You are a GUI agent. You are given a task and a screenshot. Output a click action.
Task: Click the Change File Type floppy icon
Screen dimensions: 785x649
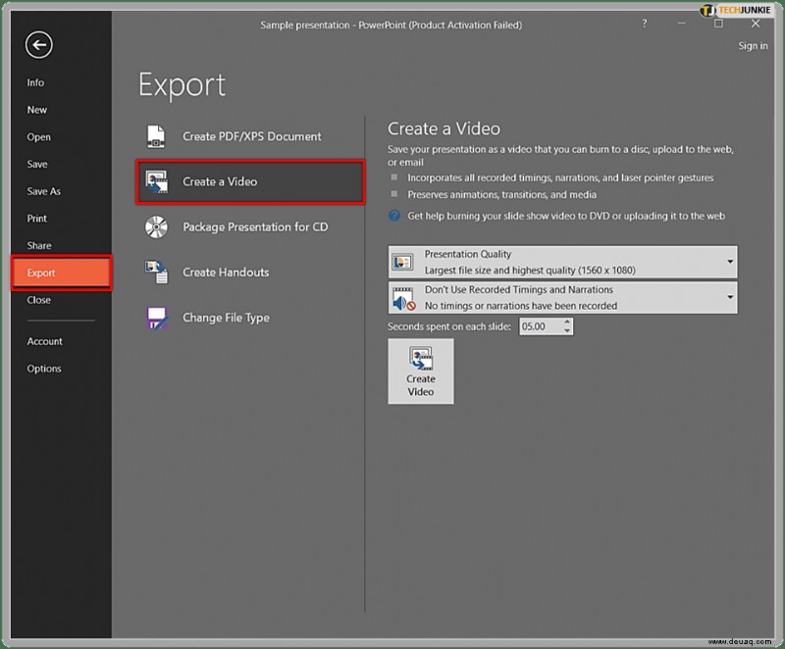[x=156, y=318]
